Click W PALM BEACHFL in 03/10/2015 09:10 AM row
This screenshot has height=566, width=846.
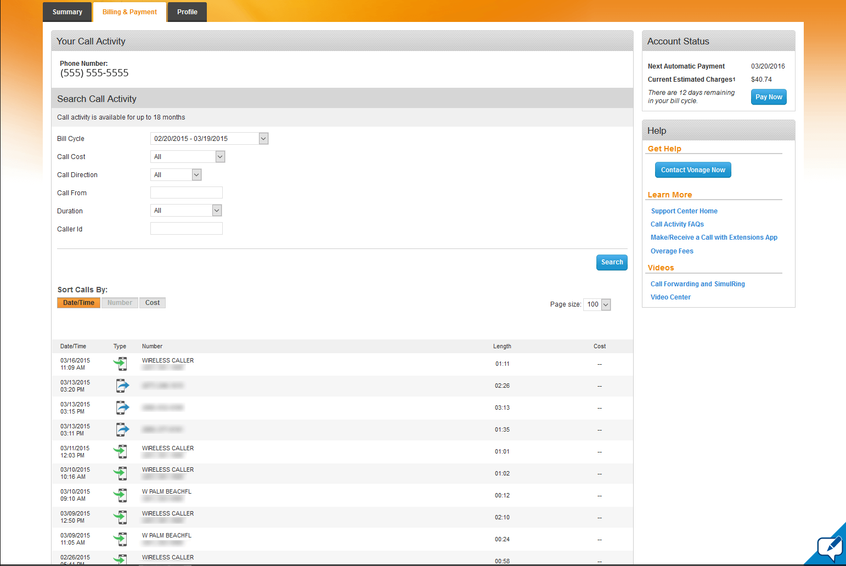coord(167,492)
